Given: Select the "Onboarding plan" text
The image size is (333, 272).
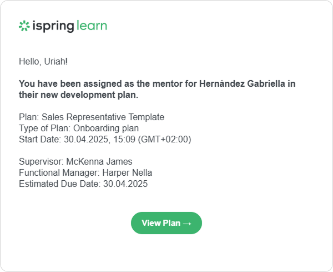Looking at the screenshot, I should click(x=106, y=128).
